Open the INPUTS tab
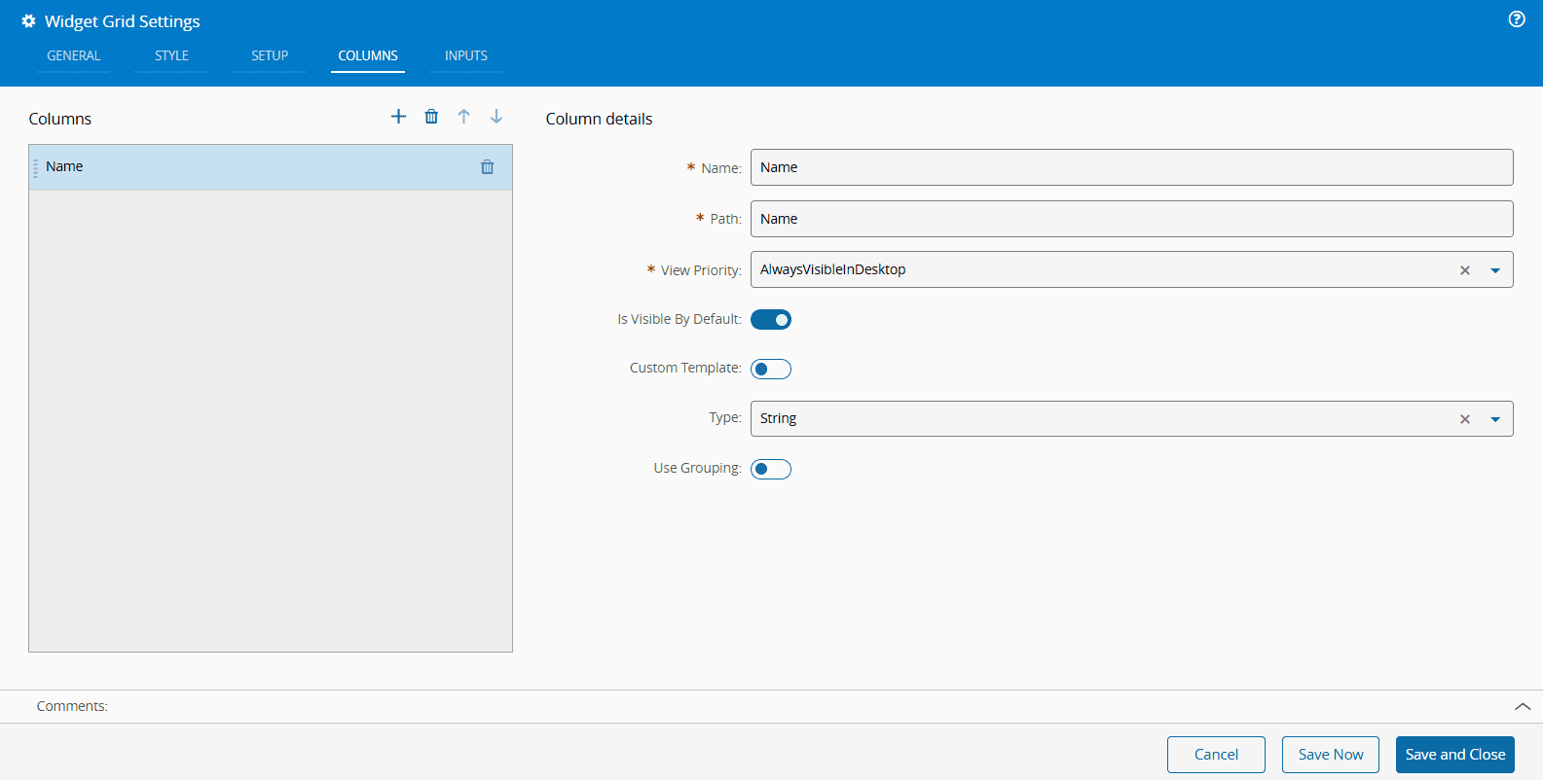Viewport: 1543px width, 780px height. pyautogui.click(x=466, y=56)
